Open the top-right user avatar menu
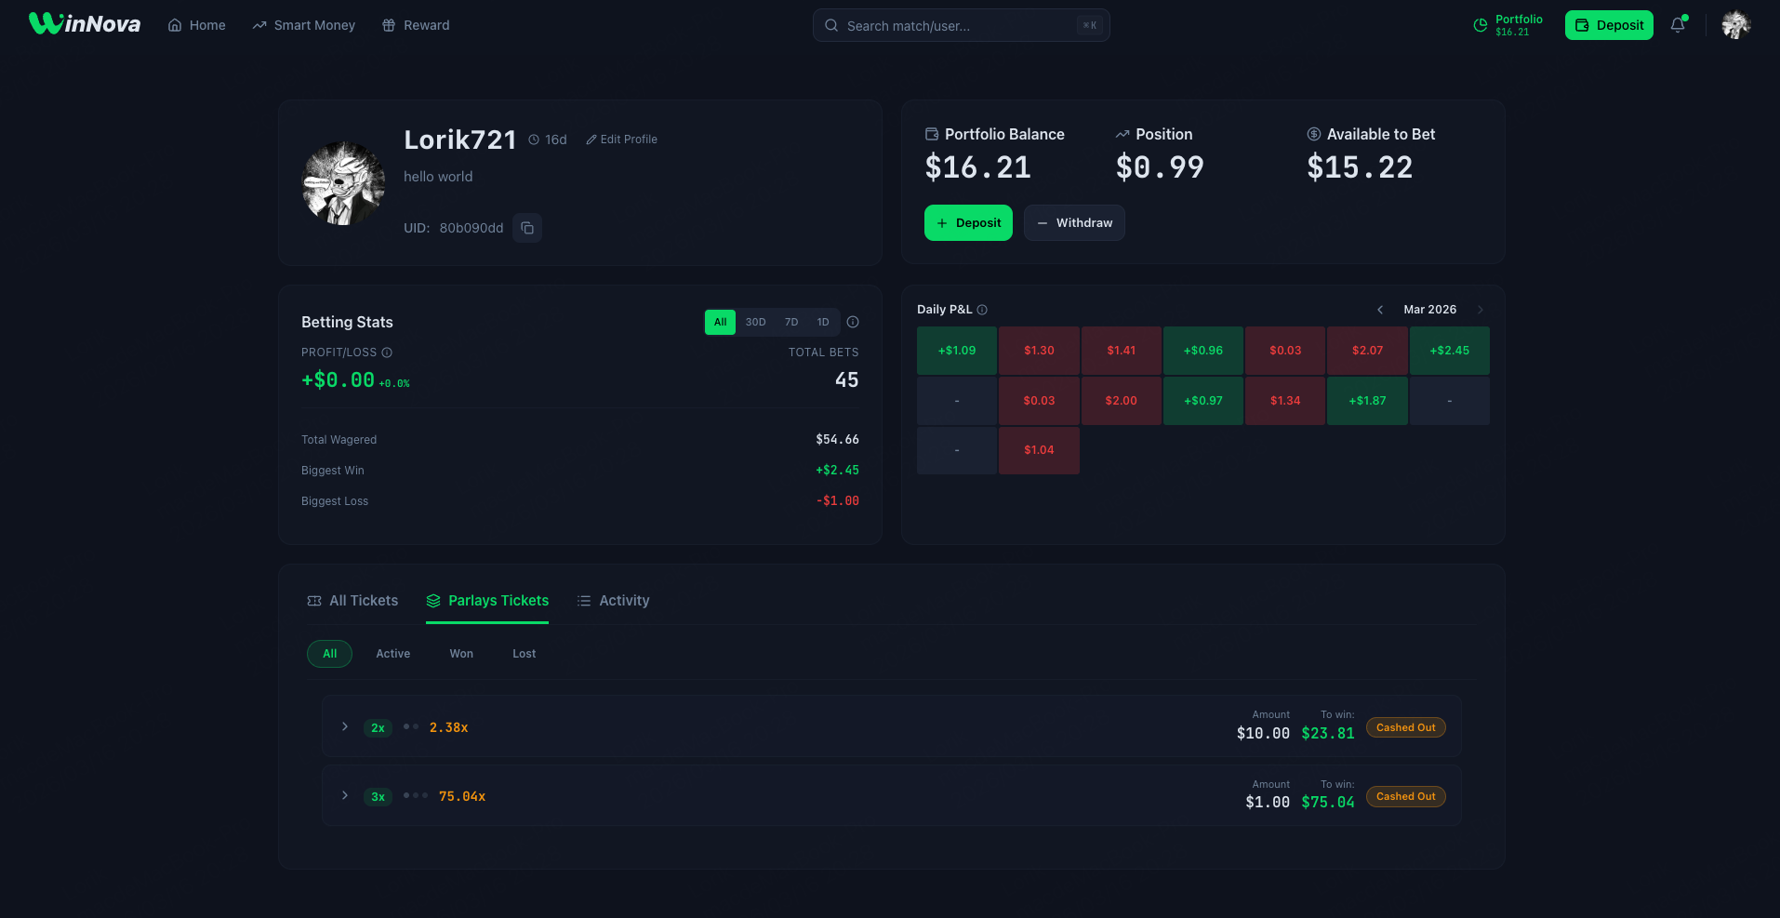The image size is (1780, 918). (1735, 25)
